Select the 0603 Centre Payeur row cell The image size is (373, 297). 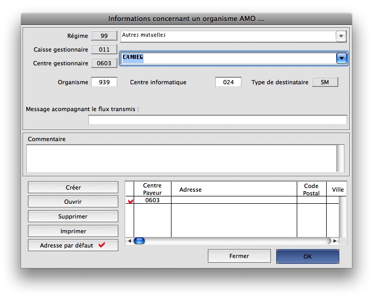152,200
